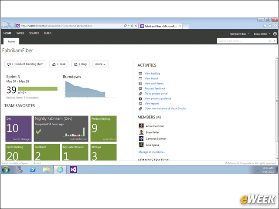
Task: Click Internet Explorer taskbar icon
Action: [60, 170]
